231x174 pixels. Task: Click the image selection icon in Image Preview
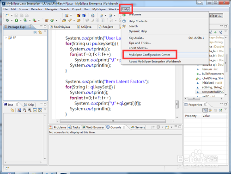pyautogui.click(x=19, y=110)
